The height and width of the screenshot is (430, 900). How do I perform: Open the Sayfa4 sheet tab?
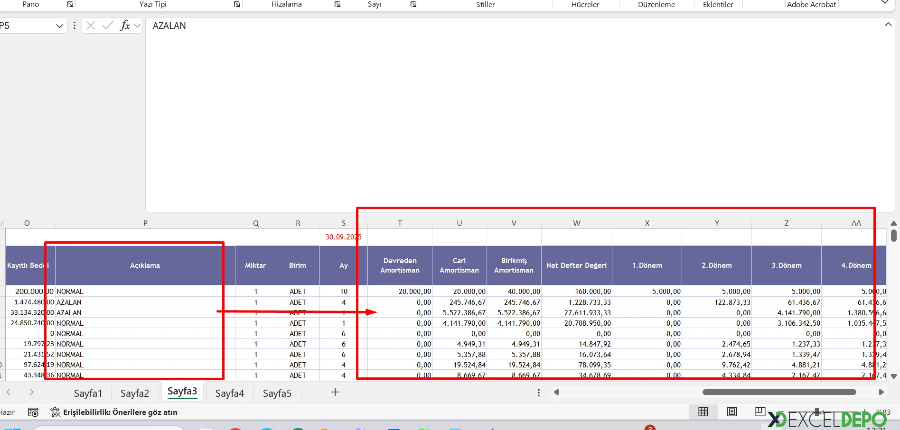click(229, 393)
